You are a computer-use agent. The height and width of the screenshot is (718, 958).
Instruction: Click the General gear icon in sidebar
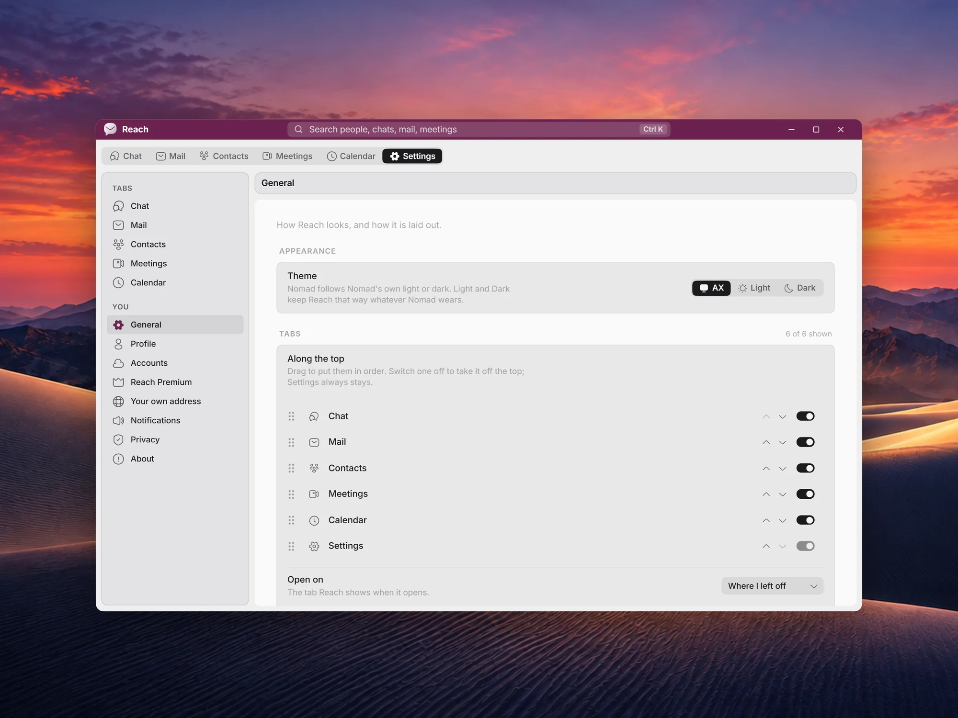pos(118,325)
